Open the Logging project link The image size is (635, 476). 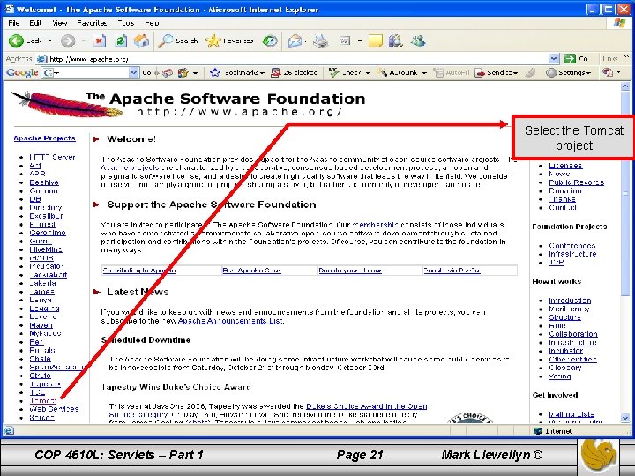click(x=45, y=309)
